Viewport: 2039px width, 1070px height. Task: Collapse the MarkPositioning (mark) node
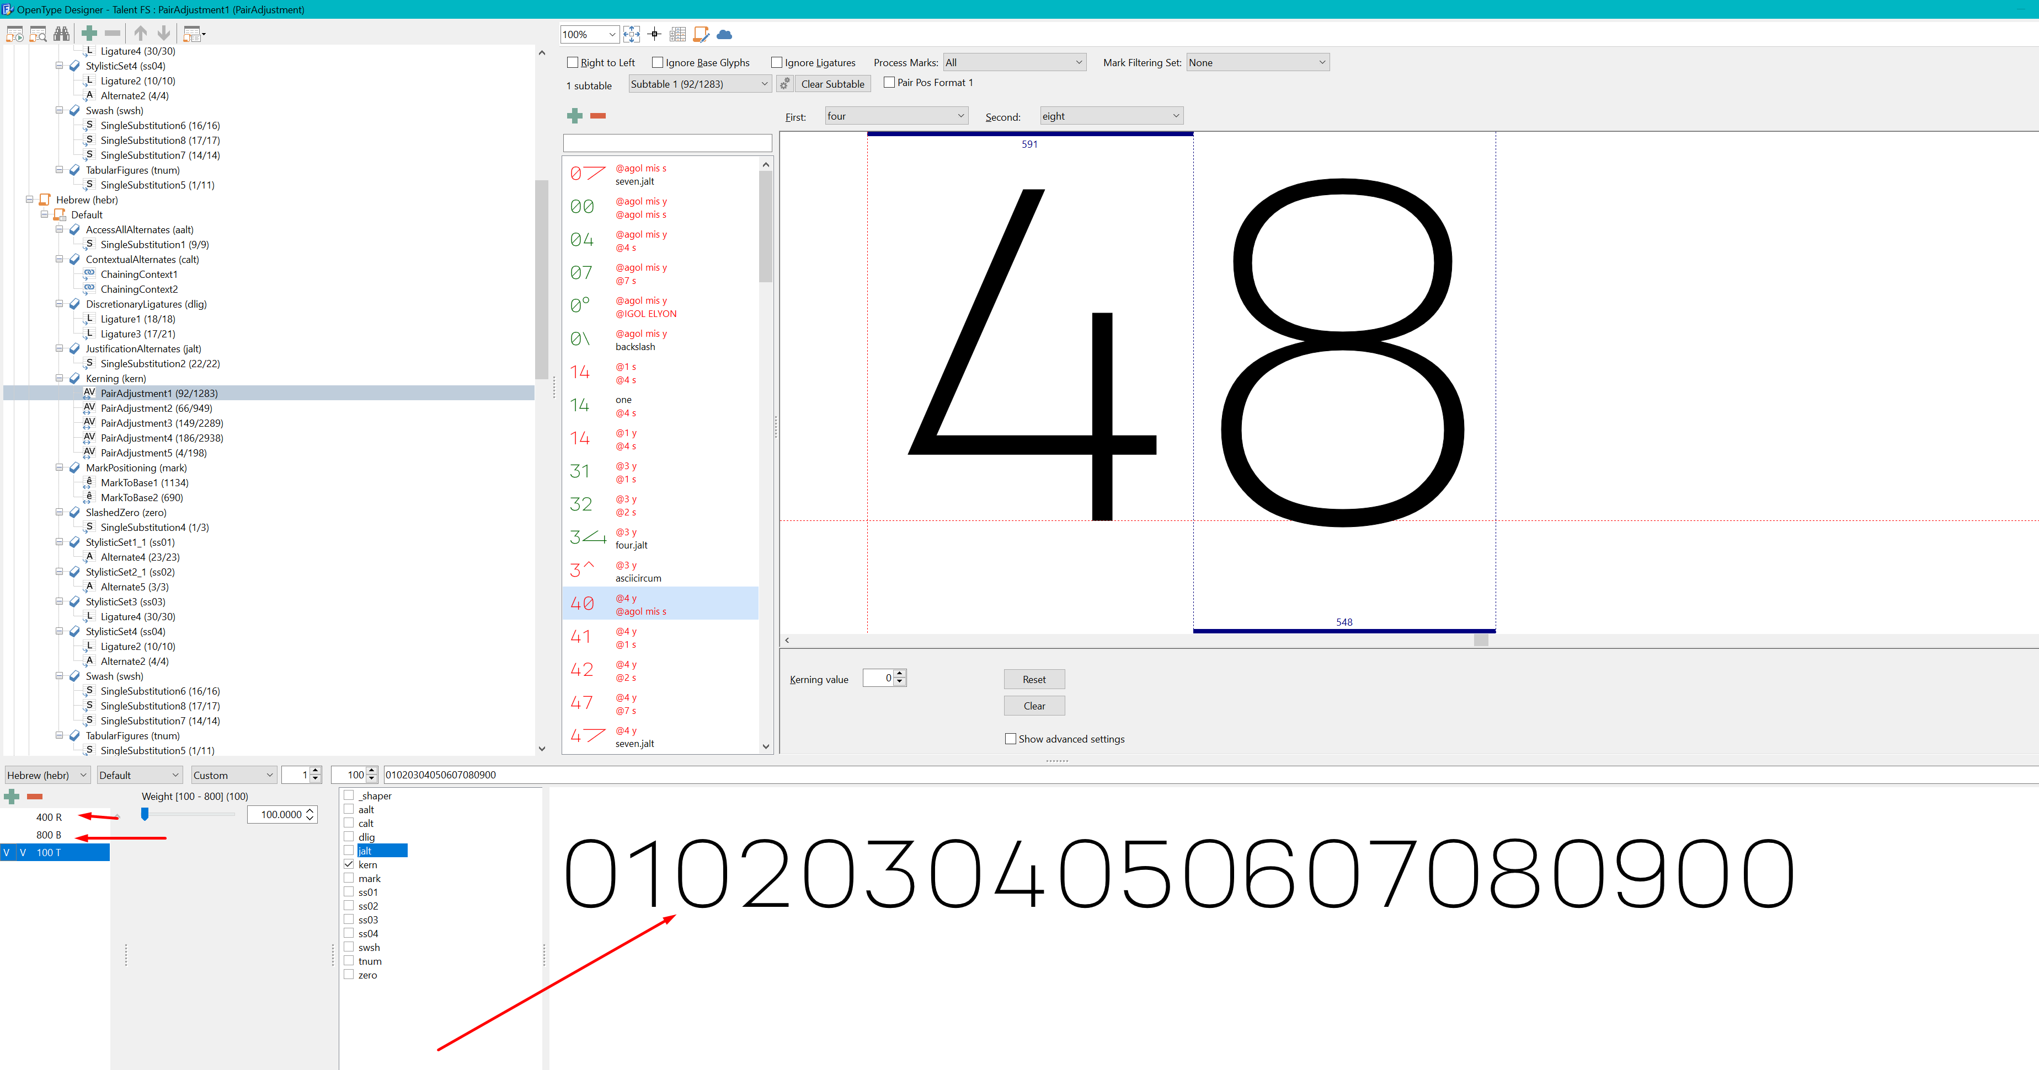(60, 467)
